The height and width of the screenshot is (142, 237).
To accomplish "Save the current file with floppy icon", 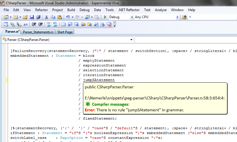I will pyautogui.click(x=32, y=17).
